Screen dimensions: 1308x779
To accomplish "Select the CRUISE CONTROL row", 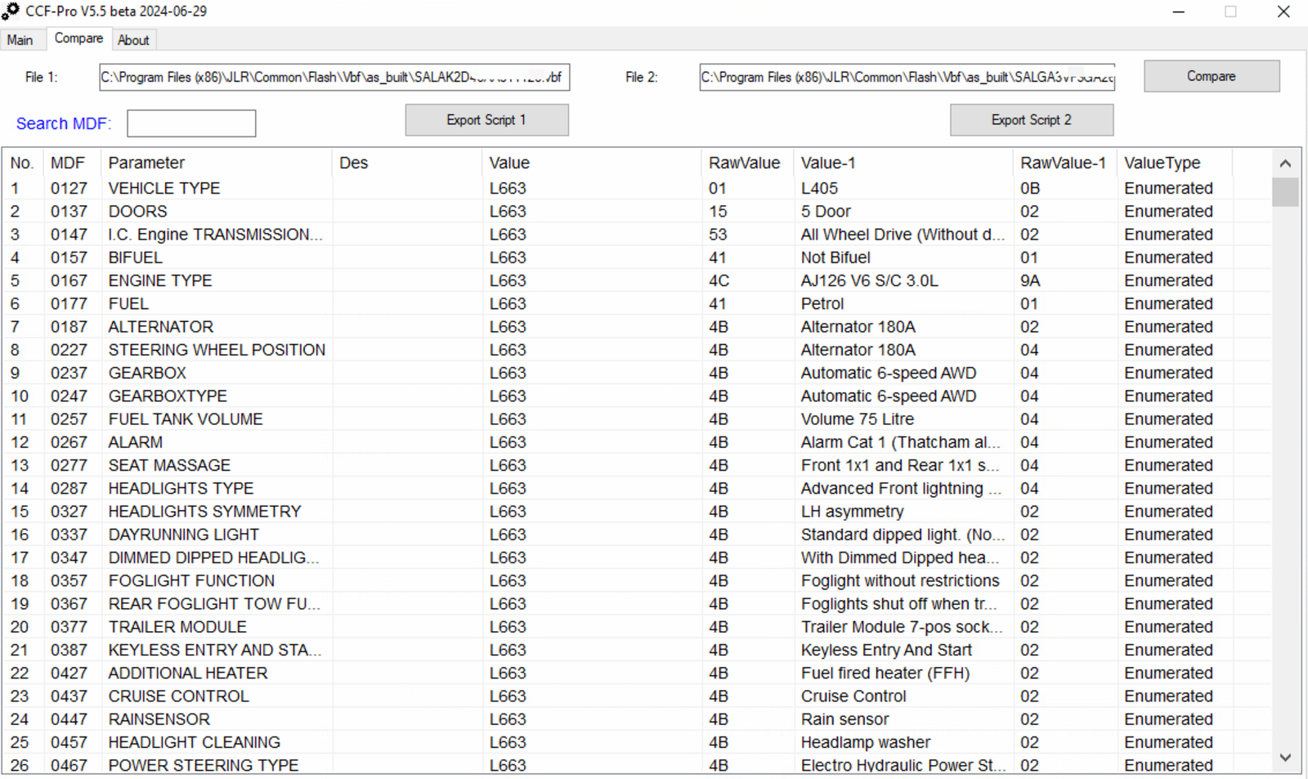I will (636, 696).
